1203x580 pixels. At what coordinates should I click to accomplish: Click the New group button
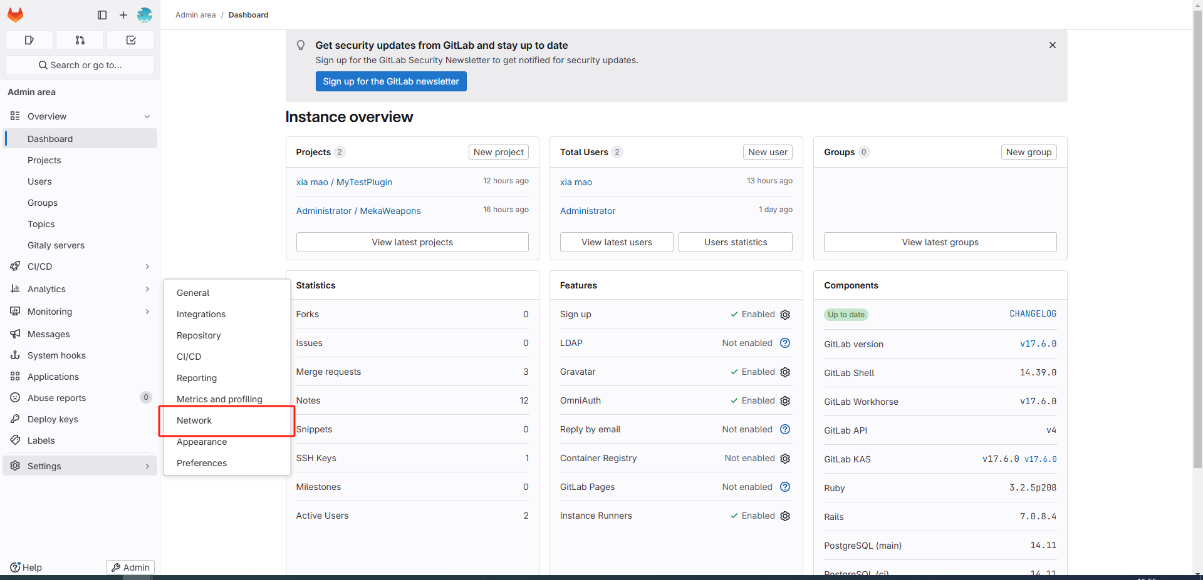click(x=1029, y=152)
